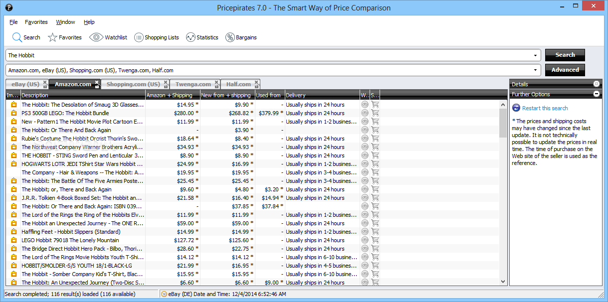Toggle watch for The Hobbit: Or There And Back Again
608x302 pixels.
(365, 130)
